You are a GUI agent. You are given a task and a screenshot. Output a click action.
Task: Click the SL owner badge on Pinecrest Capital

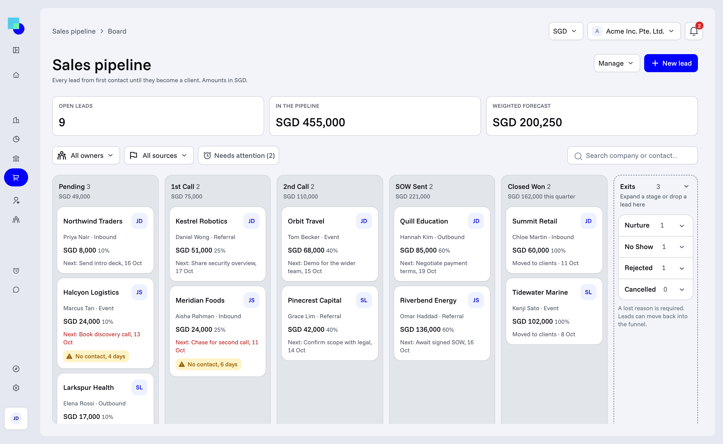coord(364,300)
